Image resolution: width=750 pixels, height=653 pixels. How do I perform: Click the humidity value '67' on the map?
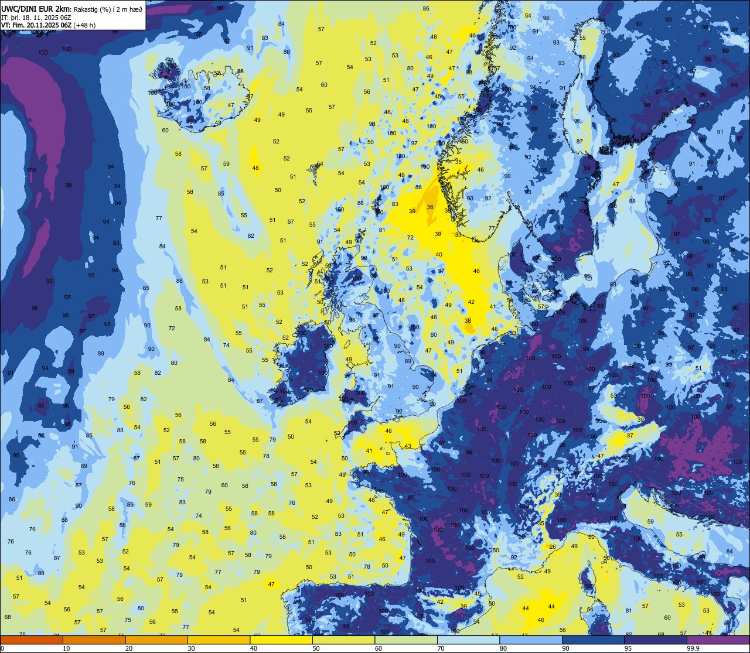[x=291, y=222]
